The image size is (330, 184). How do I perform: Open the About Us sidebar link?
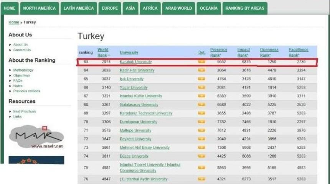(20, 44)
